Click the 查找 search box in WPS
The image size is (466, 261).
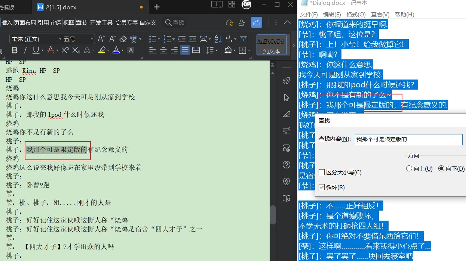click(175, 22)
